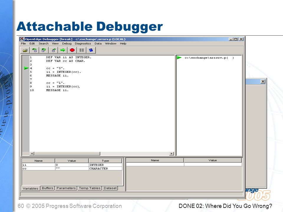Open the Debug menu
Viewport: 283px width, 212px height.
coord(67,44)
